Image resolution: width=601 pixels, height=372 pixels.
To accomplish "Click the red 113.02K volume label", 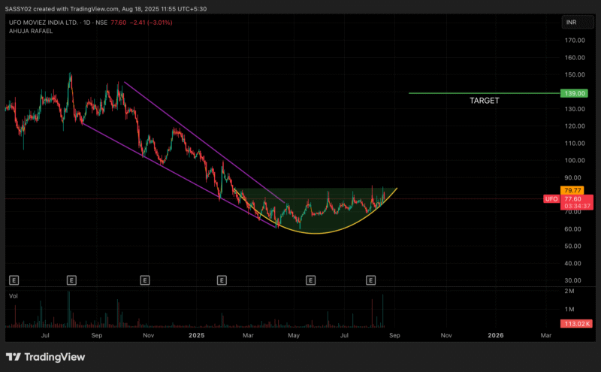I will coord(575,324).
